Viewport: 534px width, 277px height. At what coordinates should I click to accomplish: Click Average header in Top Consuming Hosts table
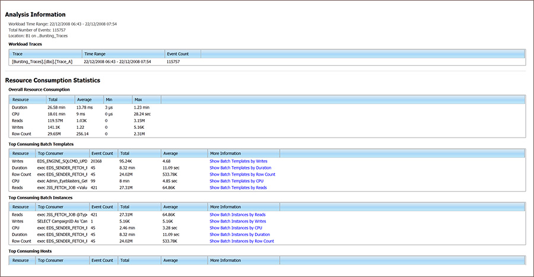coord(185,260)
